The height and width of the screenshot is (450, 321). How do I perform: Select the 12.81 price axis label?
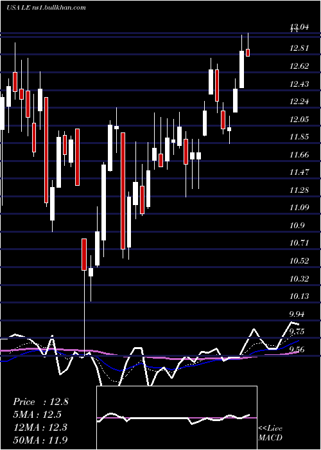[299, 48]
